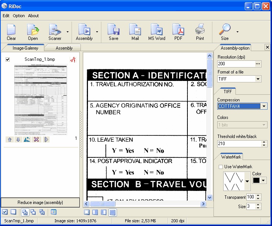Export to MS Word
The image size is (272, 226).
click(156, 32)
